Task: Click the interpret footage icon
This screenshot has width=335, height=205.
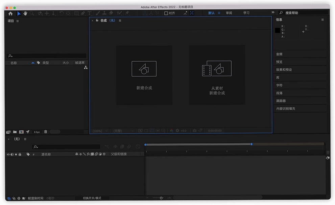Action: coord(8,132)
